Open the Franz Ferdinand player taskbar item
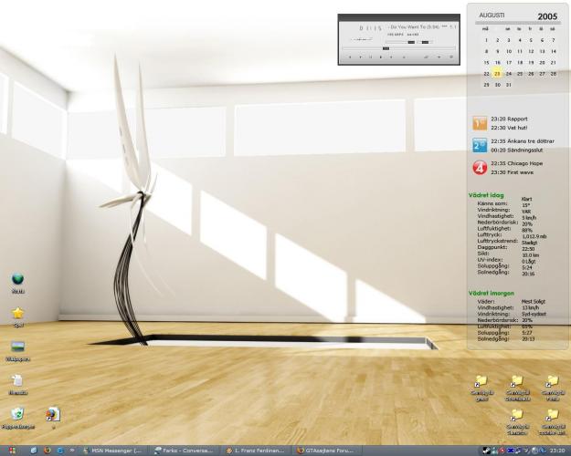571x456 pixels. (x=255, y=450)
